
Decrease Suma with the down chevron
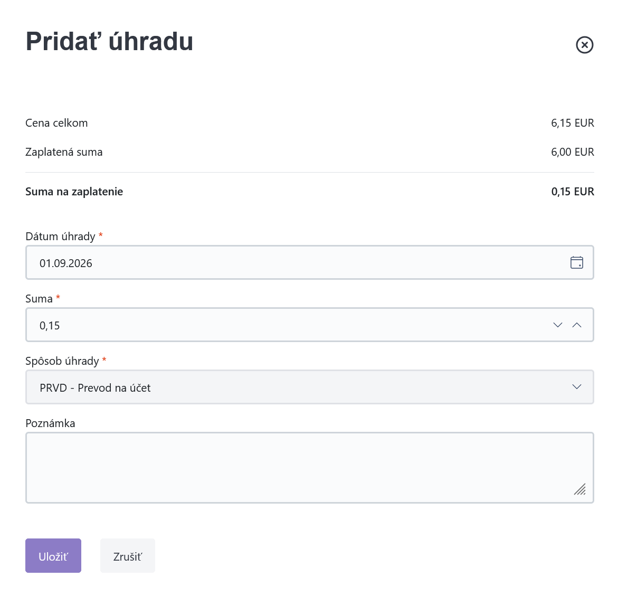click(x=558, y=325)
